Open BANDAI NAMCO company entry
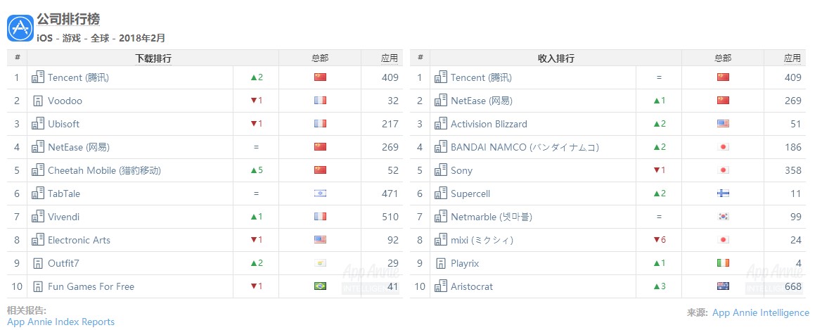 [x=525, y=148]
